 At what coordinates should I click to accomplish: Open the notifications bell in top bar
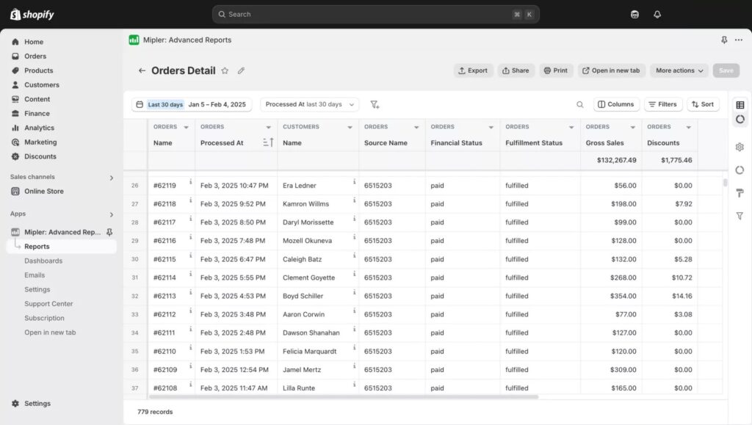tap(657, 15)
